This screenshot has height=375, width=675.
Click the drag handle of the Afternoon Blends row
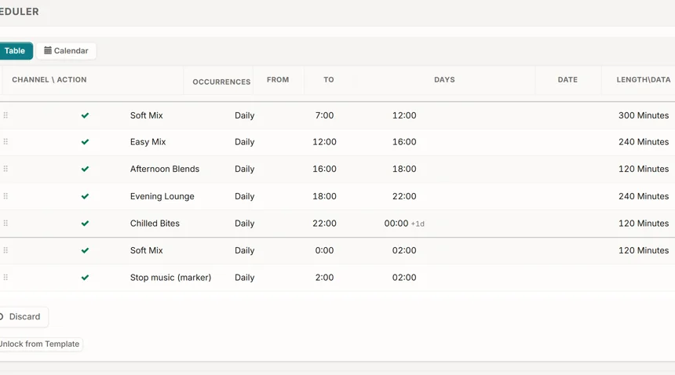click(5, 169)
